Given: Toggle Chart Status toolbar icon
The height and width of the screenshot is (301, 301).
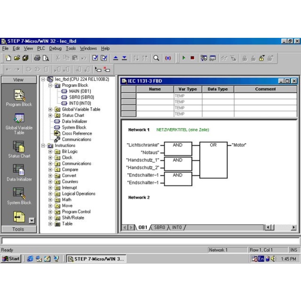Looking at the screenshot, I should (x=213, y=58).
